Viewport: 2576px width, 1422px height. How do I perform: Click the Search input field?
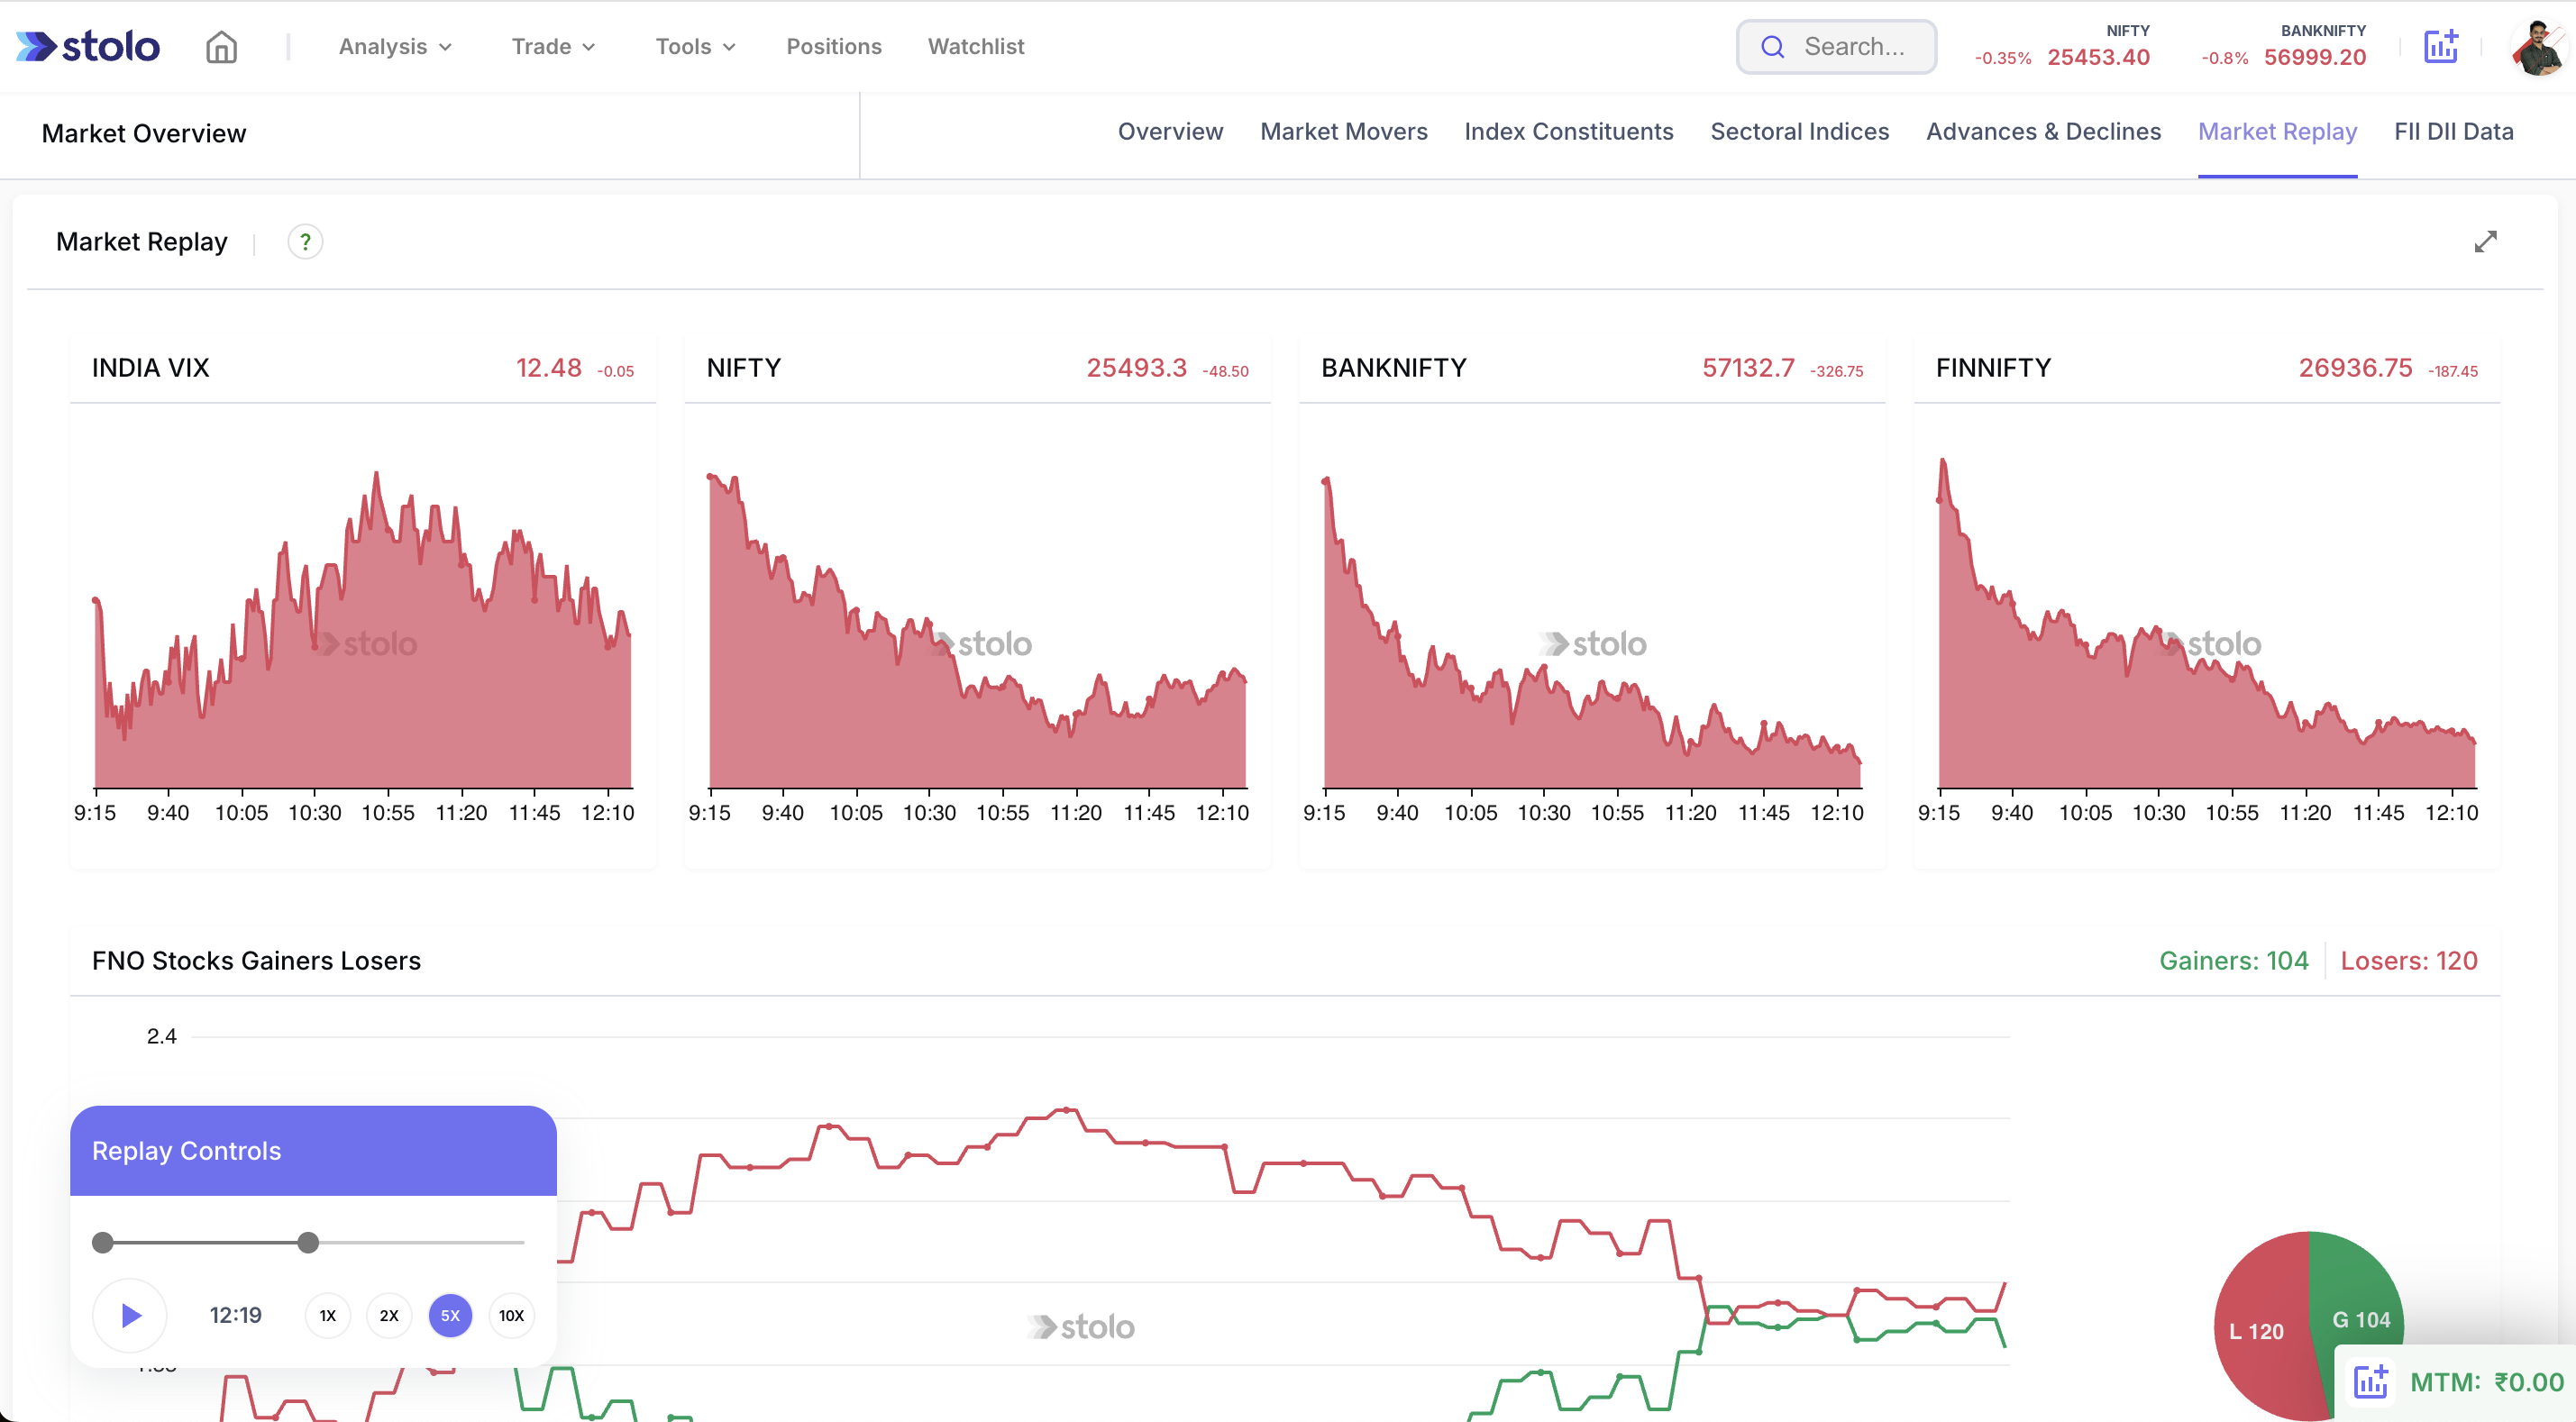click(1836, 47)
